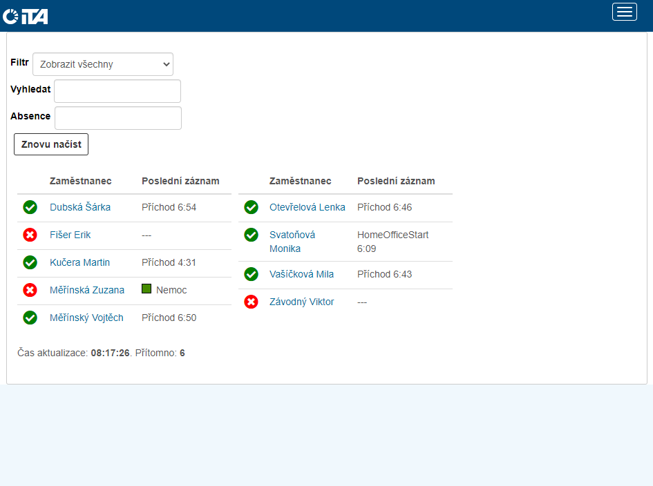
Task: Click green check icon beside Svatoňová Monika
Action: (x=251, y=235)
